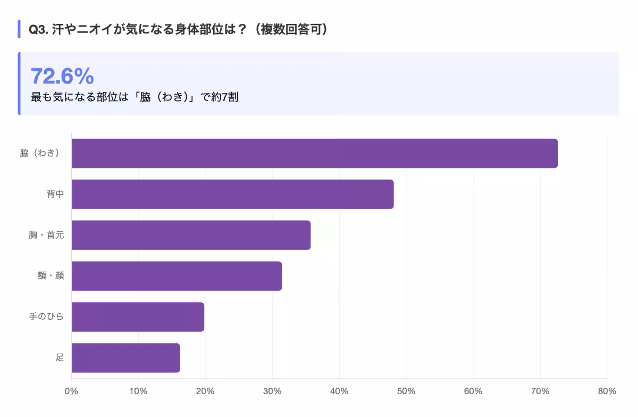Click the 手のひら axis label
The image size is (638, 417).
[x=46, y=317]
